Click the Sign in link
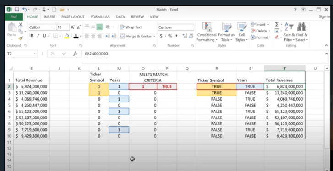The height and width of the screenshot is (171, 333). pos(324,16)
